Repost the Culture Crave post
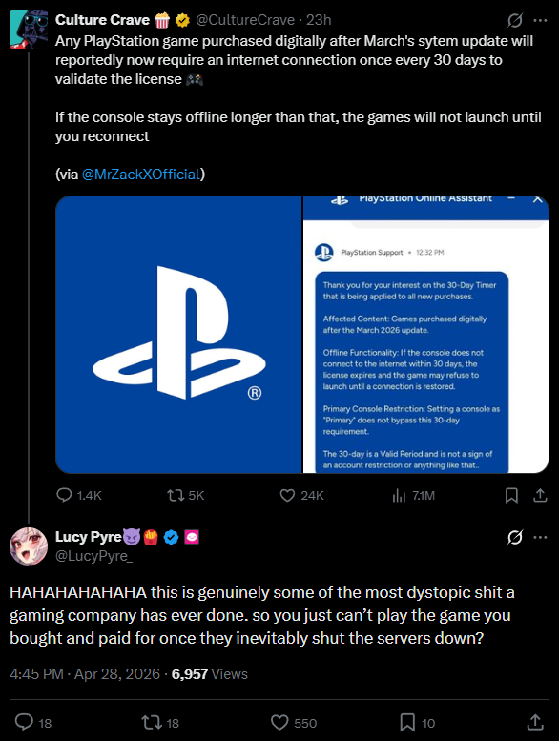Screen dimensions: 559x741 pyautogui.click(x=176, y=495)
